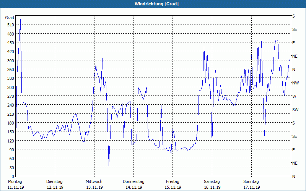Select the "Dienstag" day label
Viewport: 306px width, 191px height.
point(54,182)
